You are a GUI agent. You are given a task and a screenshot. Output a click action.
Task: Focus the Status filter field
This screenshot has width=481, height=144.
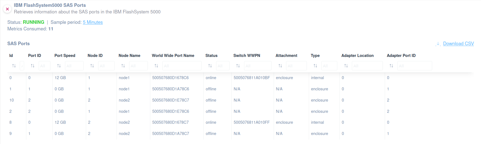[x=223, y=66]
